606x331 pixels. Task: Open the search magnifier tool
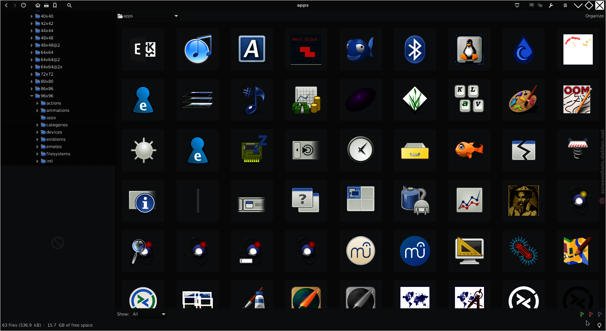click(69, 5)
